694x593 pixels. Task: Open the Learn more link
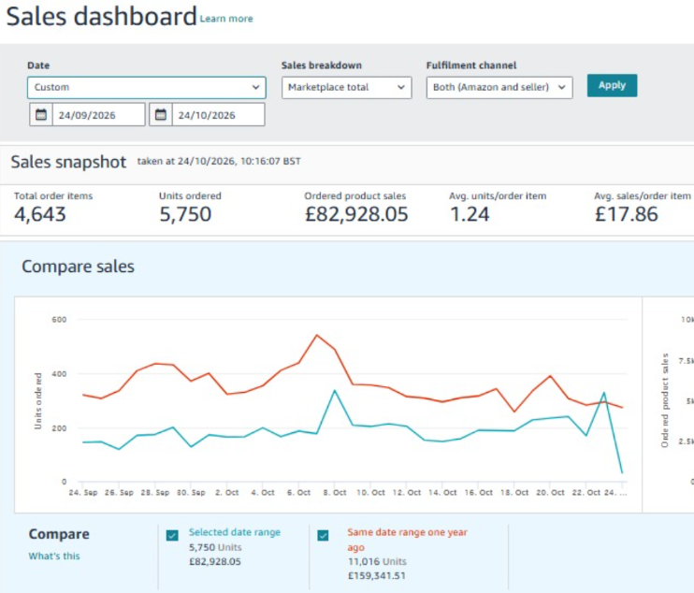226,19
